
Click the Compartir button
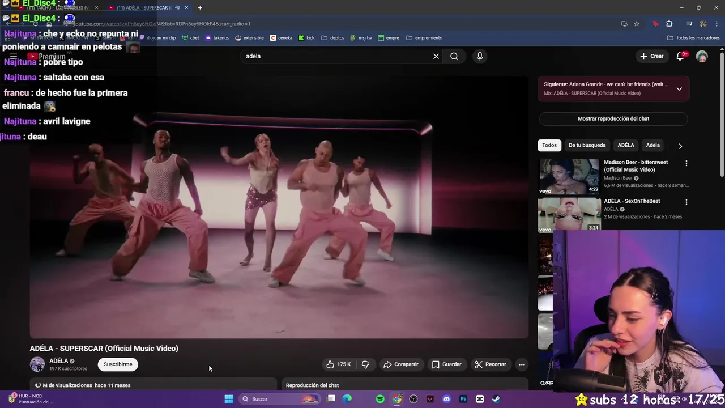[x=400, y=364]
